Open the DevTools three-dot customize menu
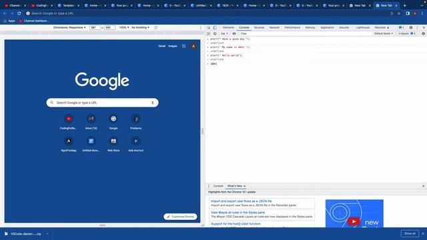This screenshot has height=240, width=427. point(417,27)
